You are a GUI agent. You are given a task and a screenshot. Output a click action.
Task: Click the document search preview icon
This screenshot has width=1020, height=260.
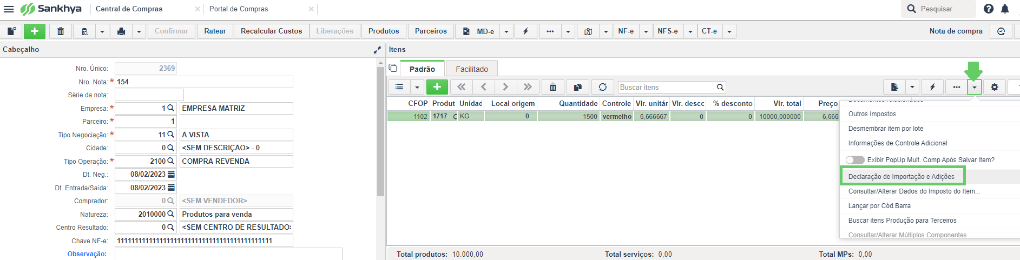coord(85,31)
